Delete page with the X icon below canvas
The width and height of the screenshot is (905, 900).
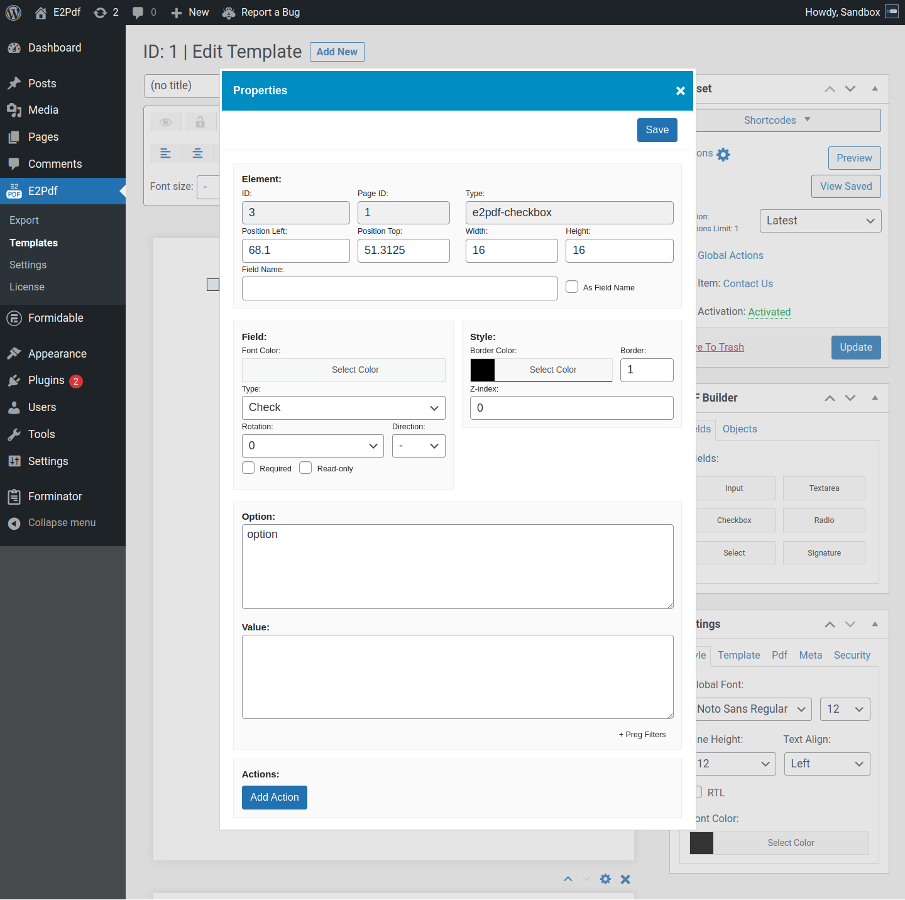625,879
